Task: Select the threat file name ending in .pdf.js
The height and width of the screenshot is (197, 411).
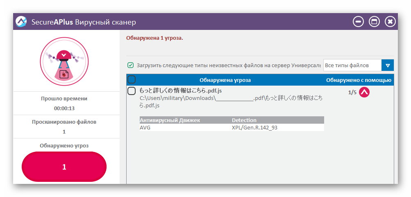Action: click(181, 91)
